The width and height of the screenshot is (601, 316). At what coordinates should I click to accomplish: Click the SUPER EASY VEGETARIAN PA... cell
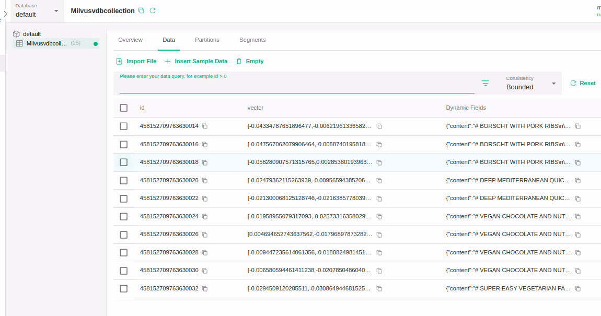click(x=508, y=288)
